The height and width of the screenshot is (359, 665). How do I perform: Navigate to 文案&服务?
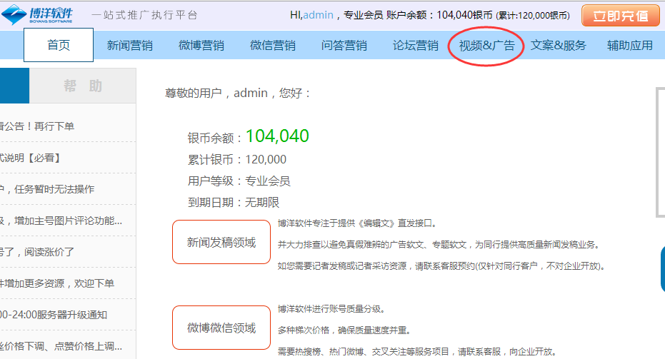coord(558,46)
